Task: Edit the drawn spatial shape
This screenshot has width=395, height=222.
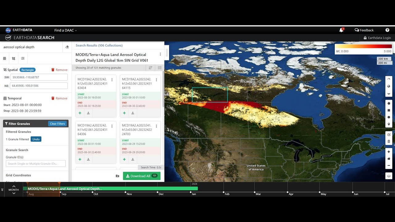Action: click(389, 134)
